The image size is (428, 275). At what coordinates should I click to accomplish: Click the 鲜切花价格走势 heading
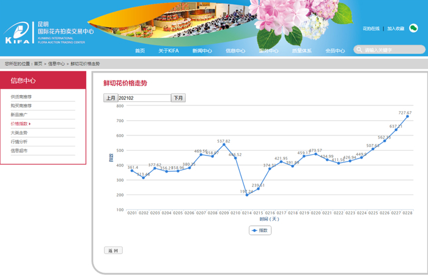125,83
